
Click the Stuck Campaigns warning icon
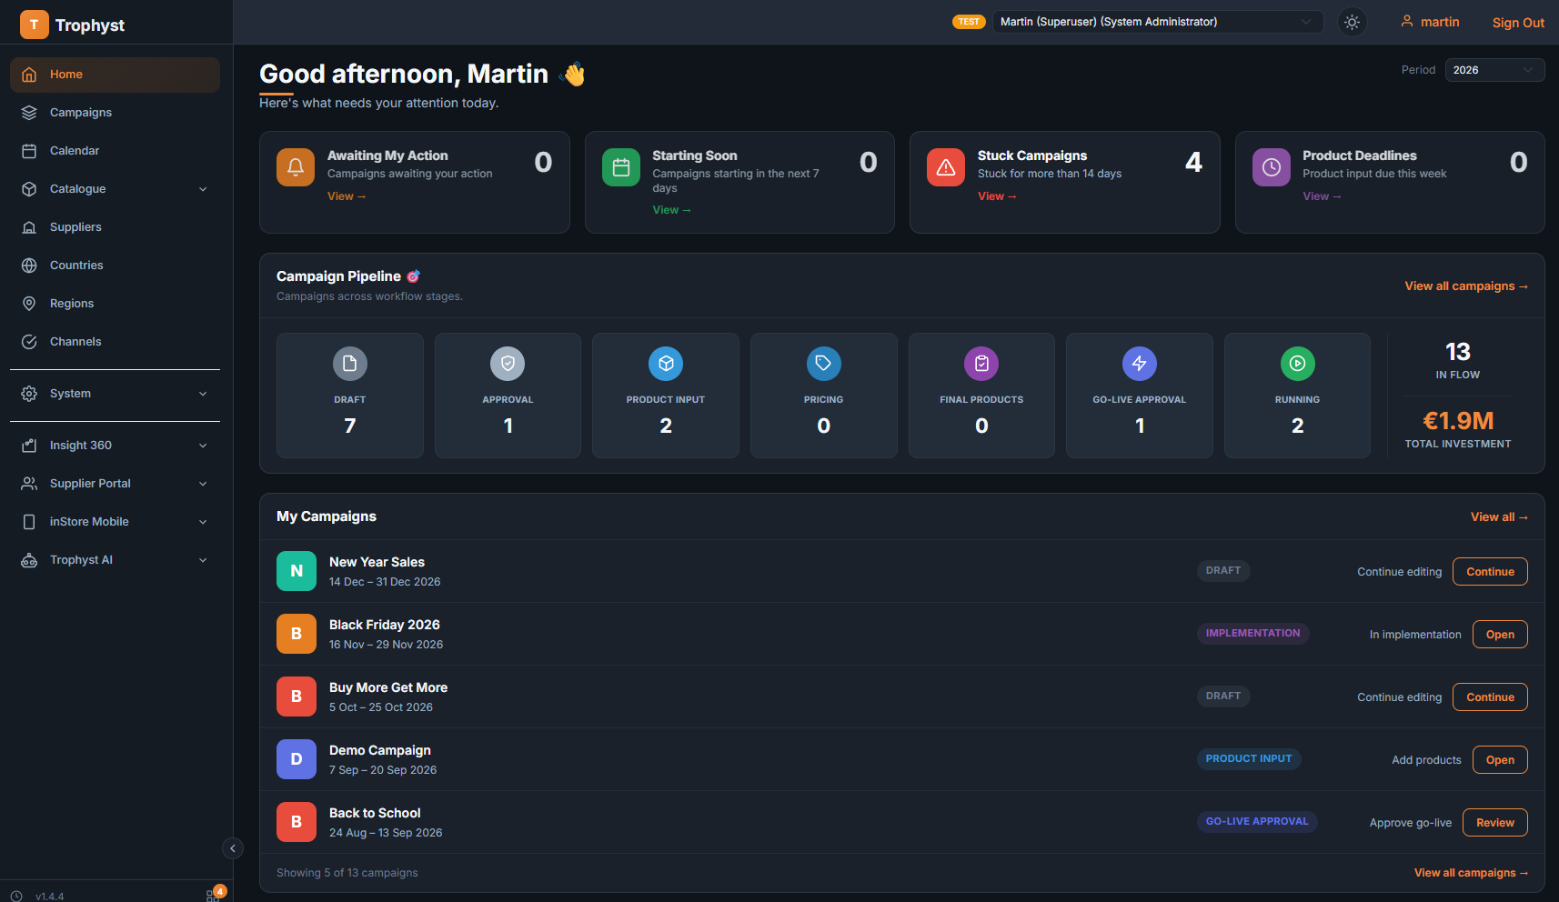946,167
